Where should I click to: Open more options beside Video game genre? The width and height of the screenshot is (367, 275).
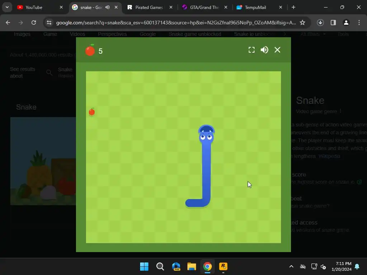tap(340, 111)
